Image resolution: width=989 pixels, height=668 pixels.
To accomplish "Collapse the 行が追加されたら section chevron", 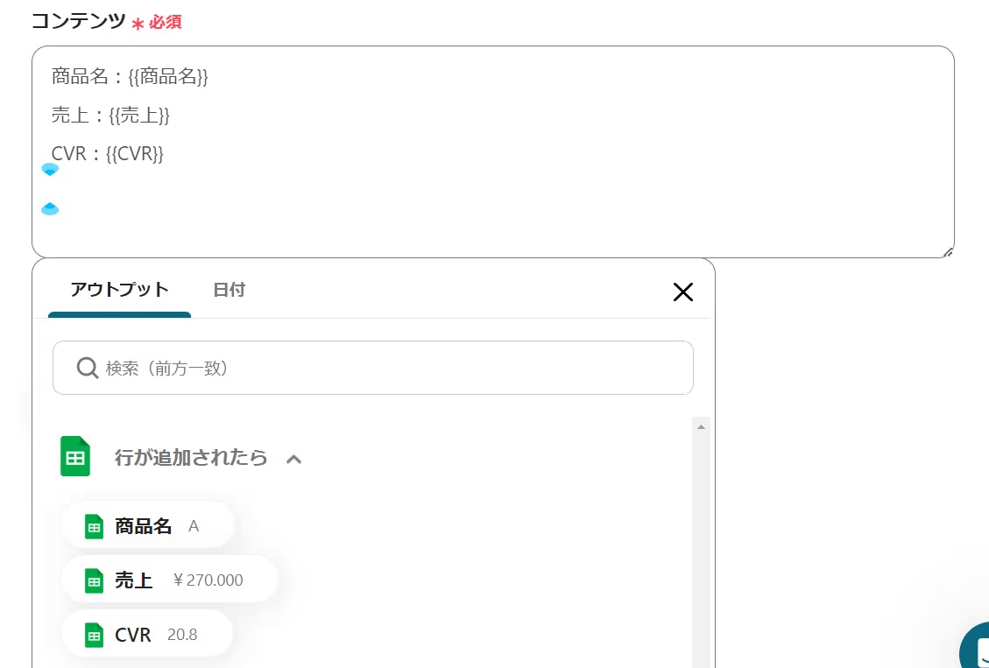I will pos(294,459).
